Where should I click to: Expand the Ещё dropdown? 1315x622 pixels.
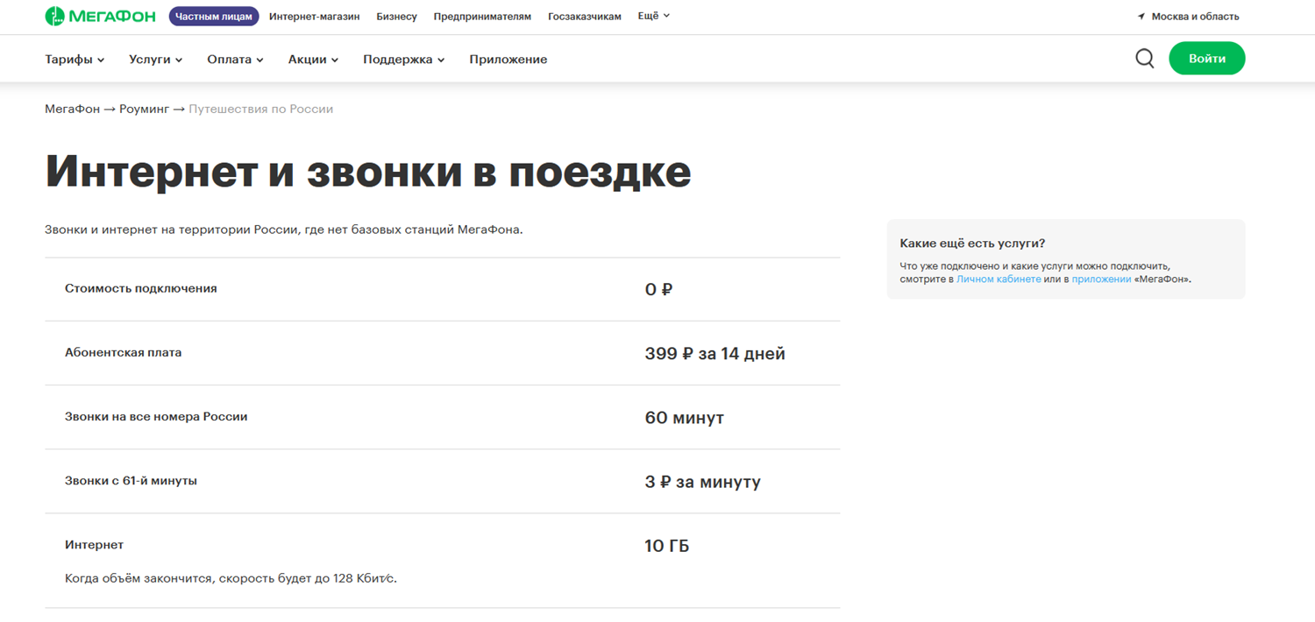654,16
